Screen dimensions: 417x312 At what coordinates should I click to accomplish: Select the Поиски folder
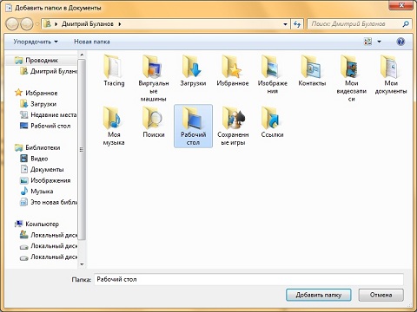[x=154, y=121]
